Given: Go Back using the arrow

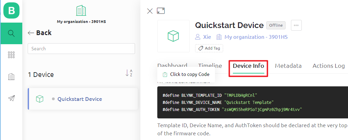Looking at the screenshot, I should pyautogui.click(x=31, y=33).
